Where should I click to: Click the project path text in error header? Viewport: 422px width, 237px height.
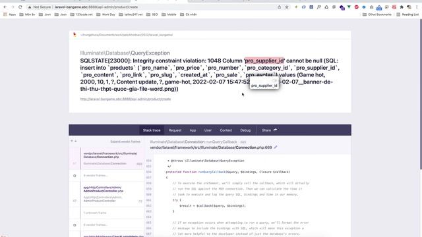(x=127, y=35)
